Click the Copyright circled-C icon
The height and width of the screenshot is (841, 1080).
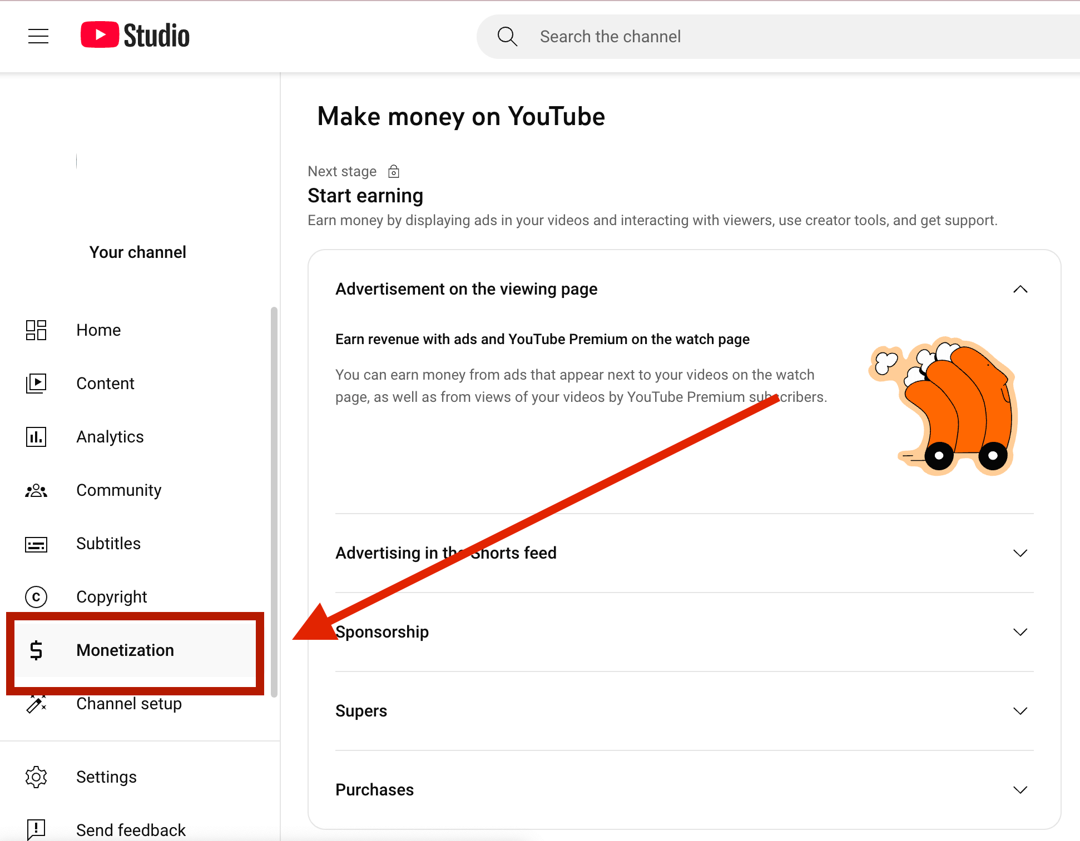click(36, 597)
